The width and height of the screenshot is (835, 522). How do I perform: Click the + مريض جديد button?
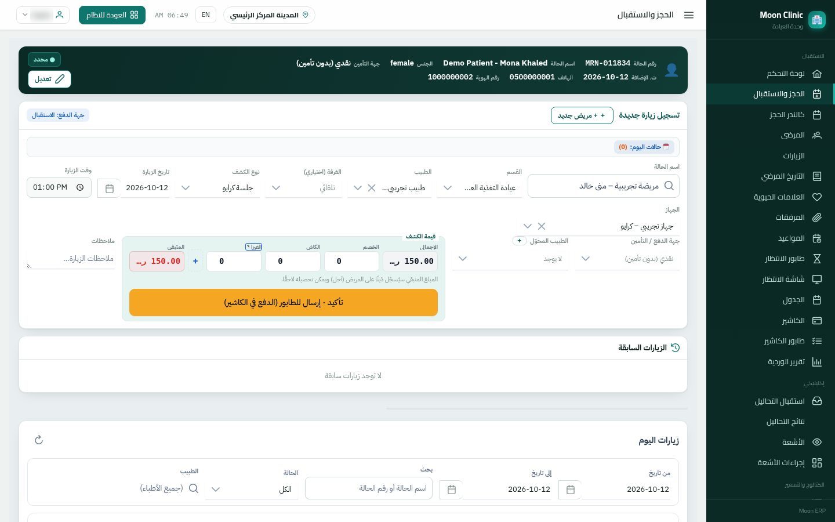click(582, 115)
